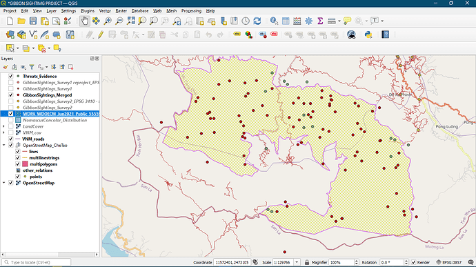The width and height of the screenshot is (476, 267).
Task: Open the Python Console icon
Action: coord(368,34)
